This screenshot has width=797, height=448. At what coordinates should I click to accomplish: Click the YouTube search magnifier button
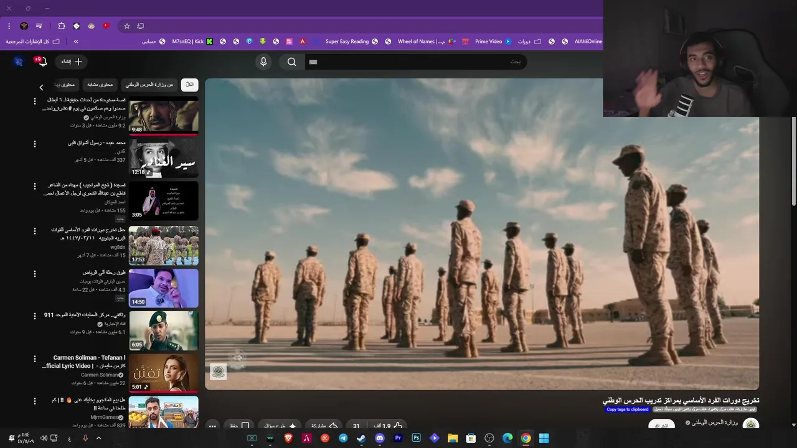point(291,62)
